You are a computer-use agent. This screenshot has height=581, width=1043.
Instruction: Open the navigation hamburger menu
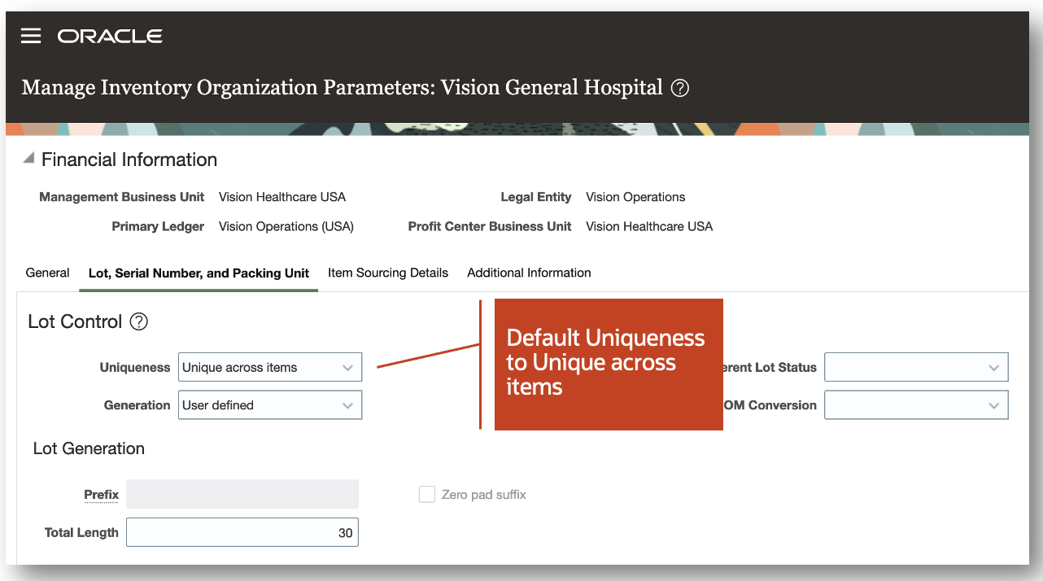(30, 36)
